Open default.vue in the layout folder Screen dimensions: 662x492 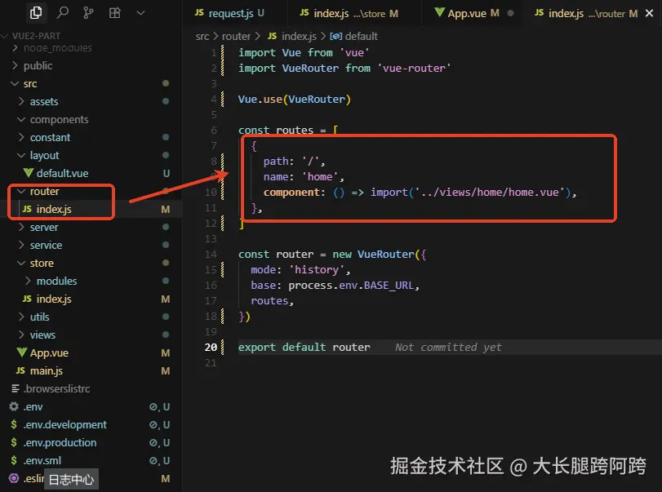point(62,173)
